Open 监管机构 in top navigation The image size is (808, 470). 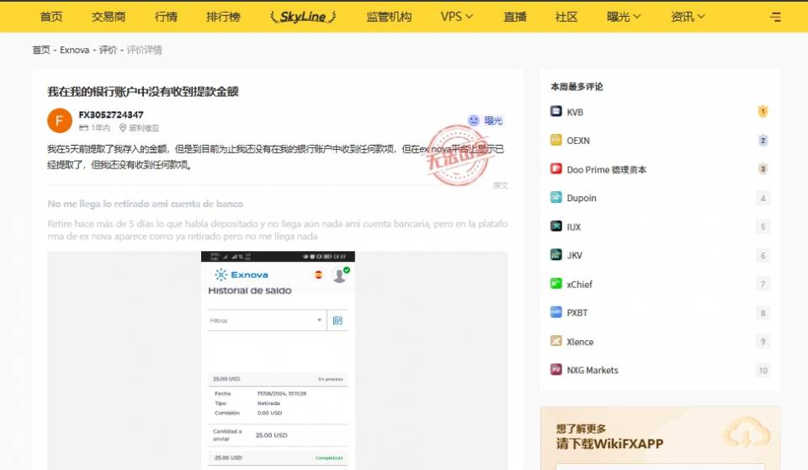click(x=389, y=17)
